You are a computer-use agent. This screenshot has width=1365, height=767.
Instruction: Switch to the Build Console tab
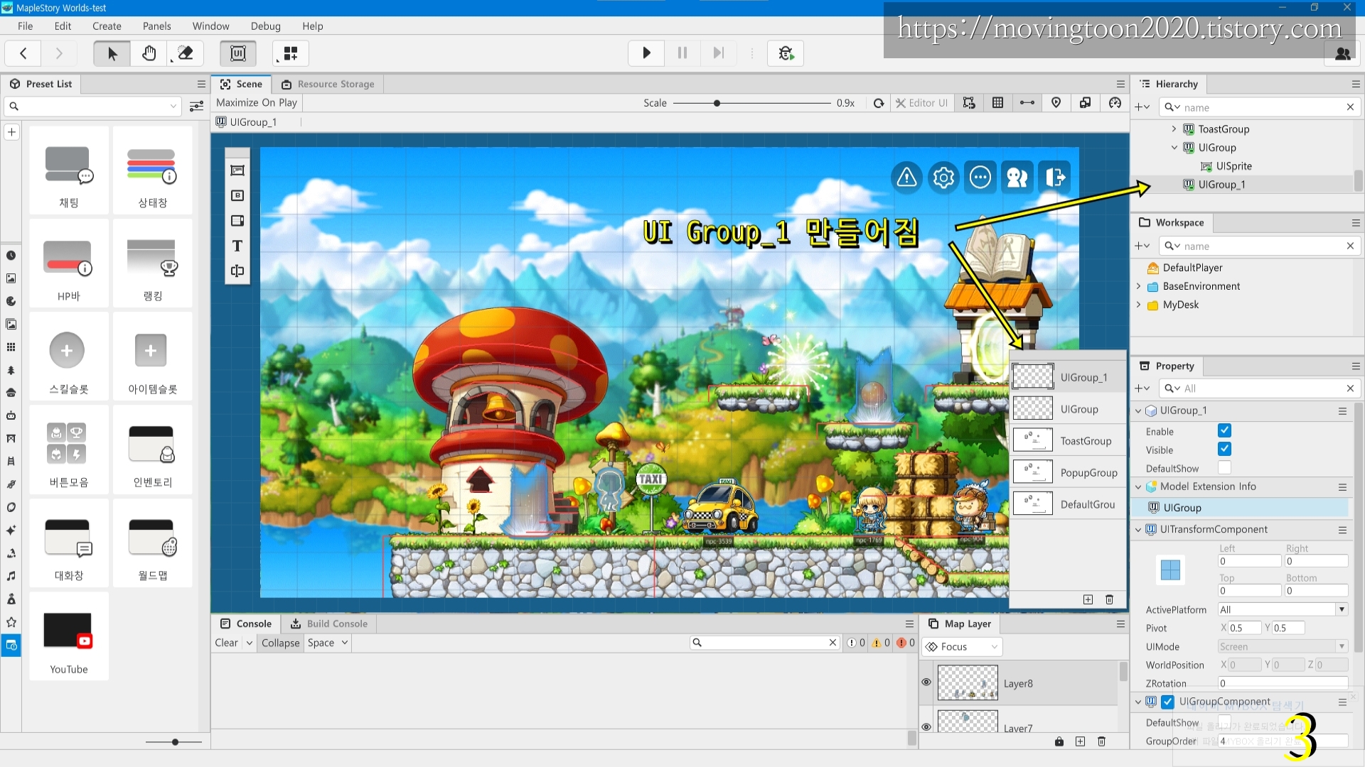point(329,624)
